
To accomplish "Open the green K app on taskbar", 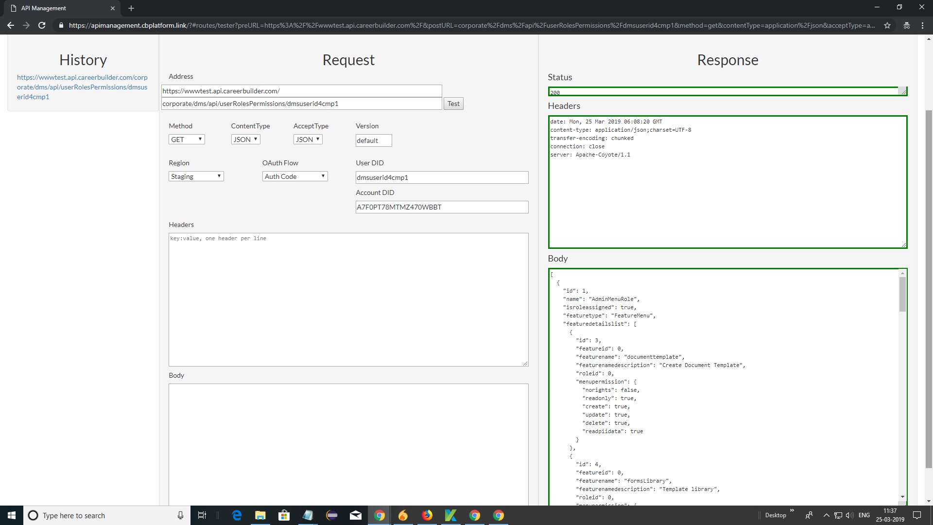I will click(x=451, y=515).
